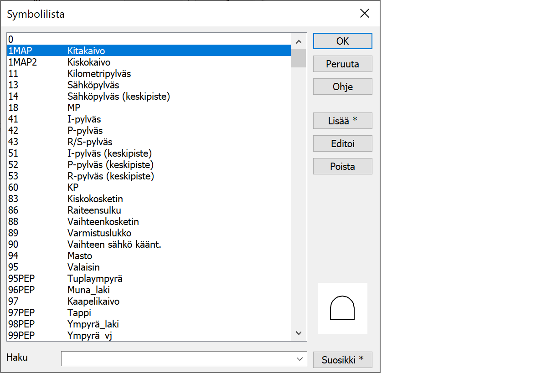Screen dimensions: 547x373
Task: Click inside the Haku search field
Action: (178, 359)
